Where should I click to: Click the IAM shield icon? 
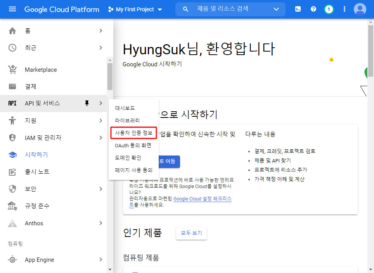click(x=12, y=138)
